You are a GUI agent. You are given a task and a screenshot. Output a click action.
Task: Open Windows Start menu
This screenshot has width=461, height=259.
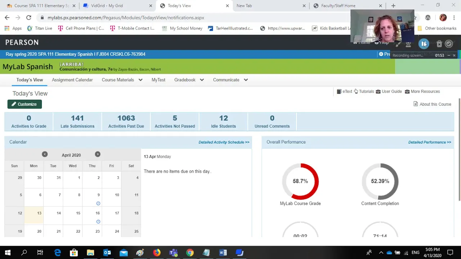click(8, 253)
